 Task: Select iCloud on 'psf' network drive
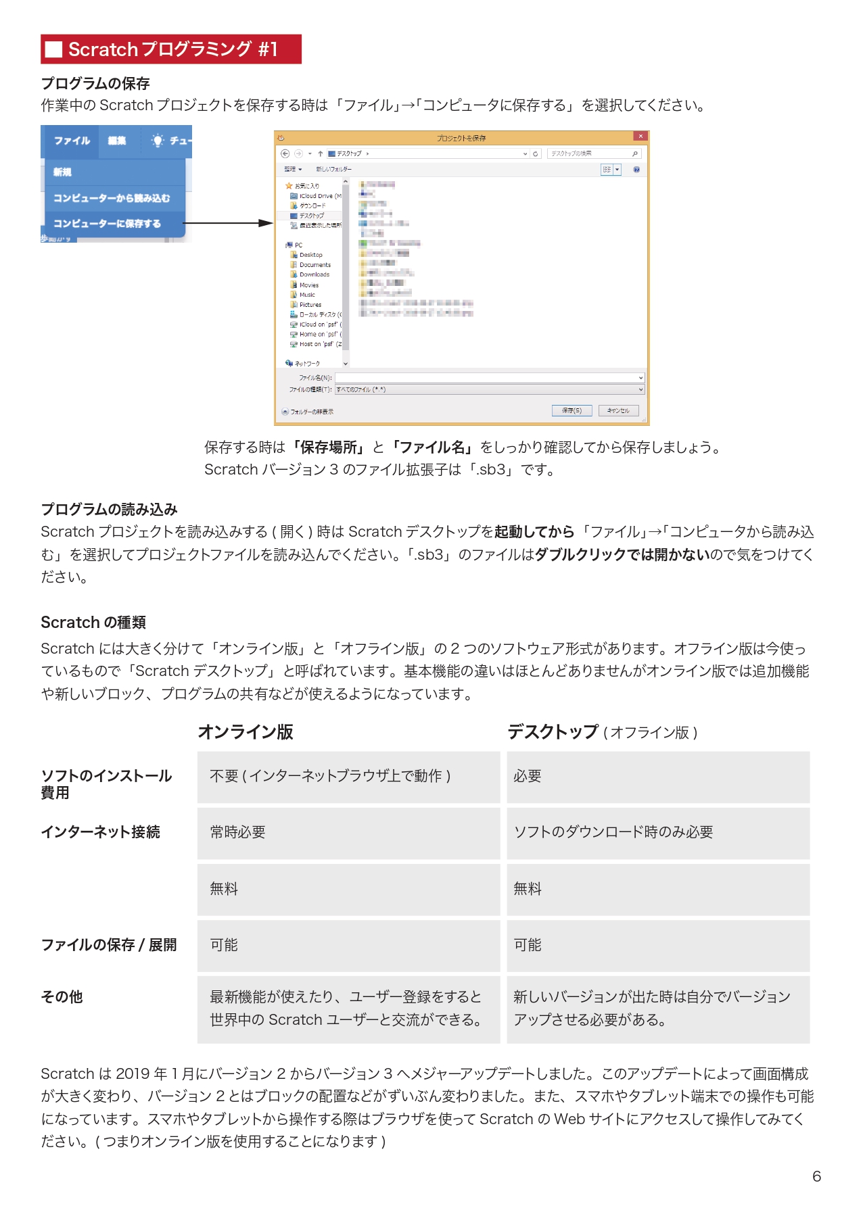tap(316, 324)
